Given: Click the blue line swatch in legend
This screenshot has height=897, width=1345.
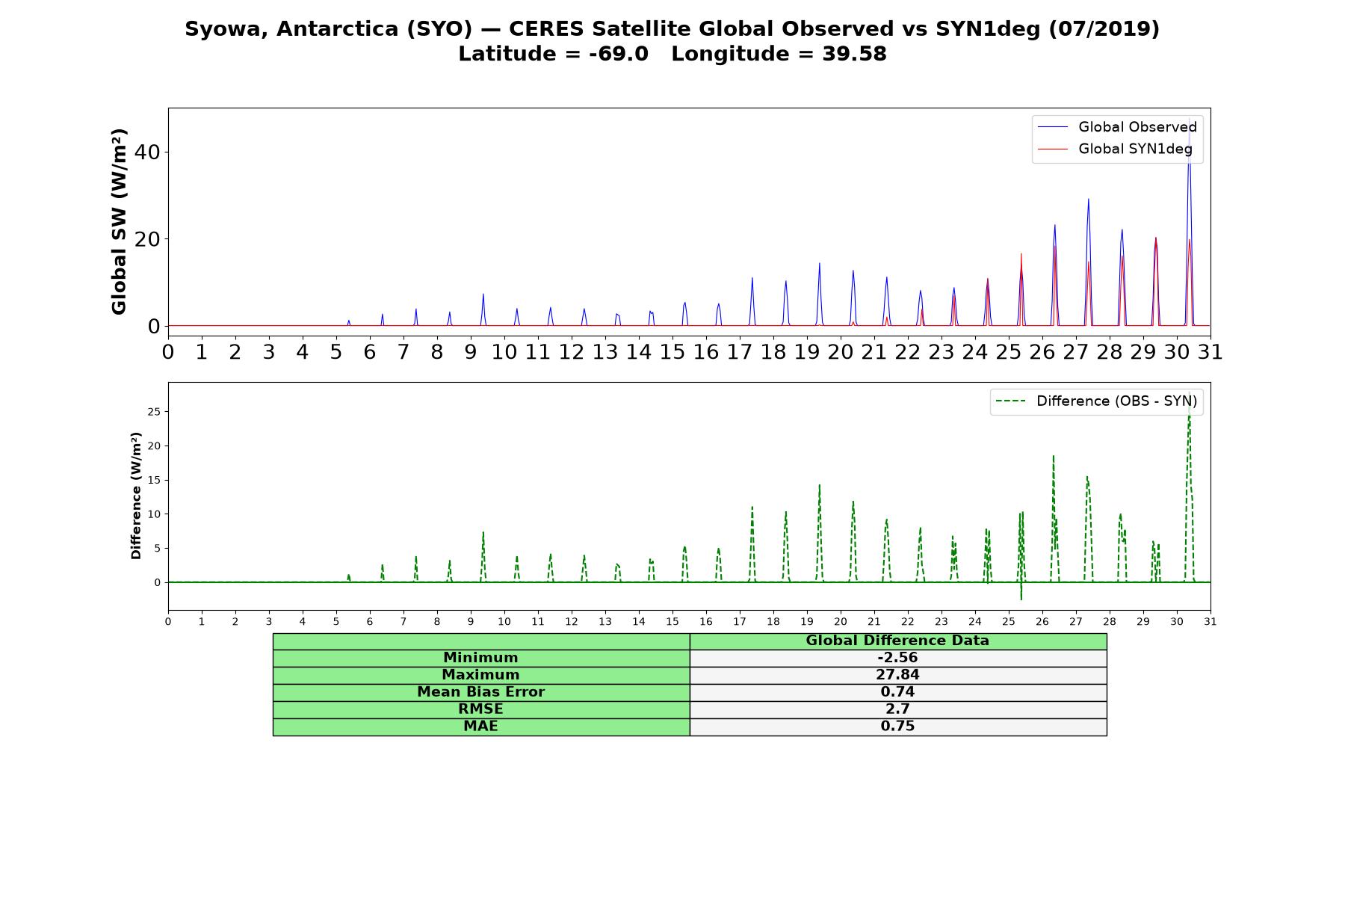Looking at the screenshot, I should click(1054, 127).
